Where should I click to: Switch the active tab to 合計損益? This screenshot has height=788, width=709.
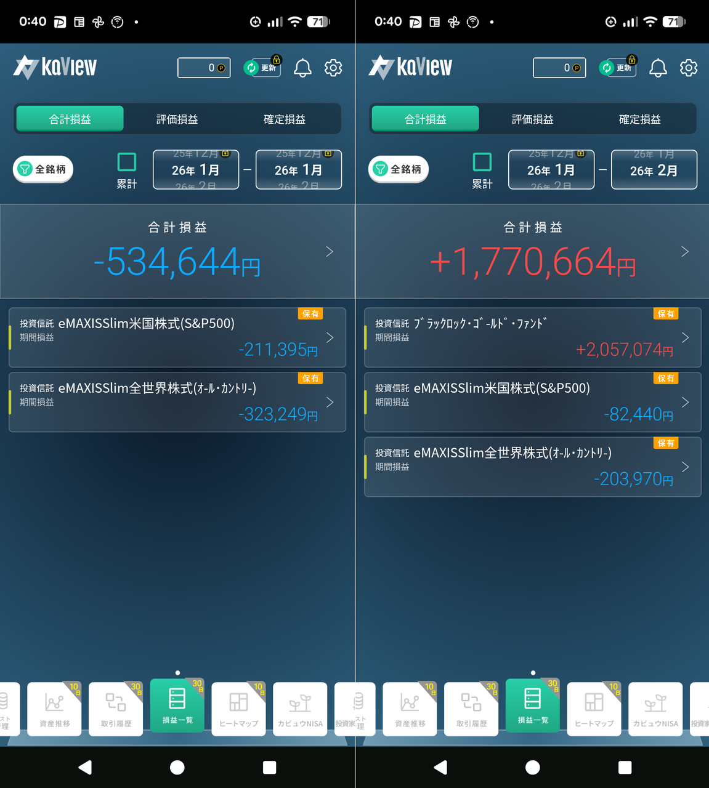68,118
